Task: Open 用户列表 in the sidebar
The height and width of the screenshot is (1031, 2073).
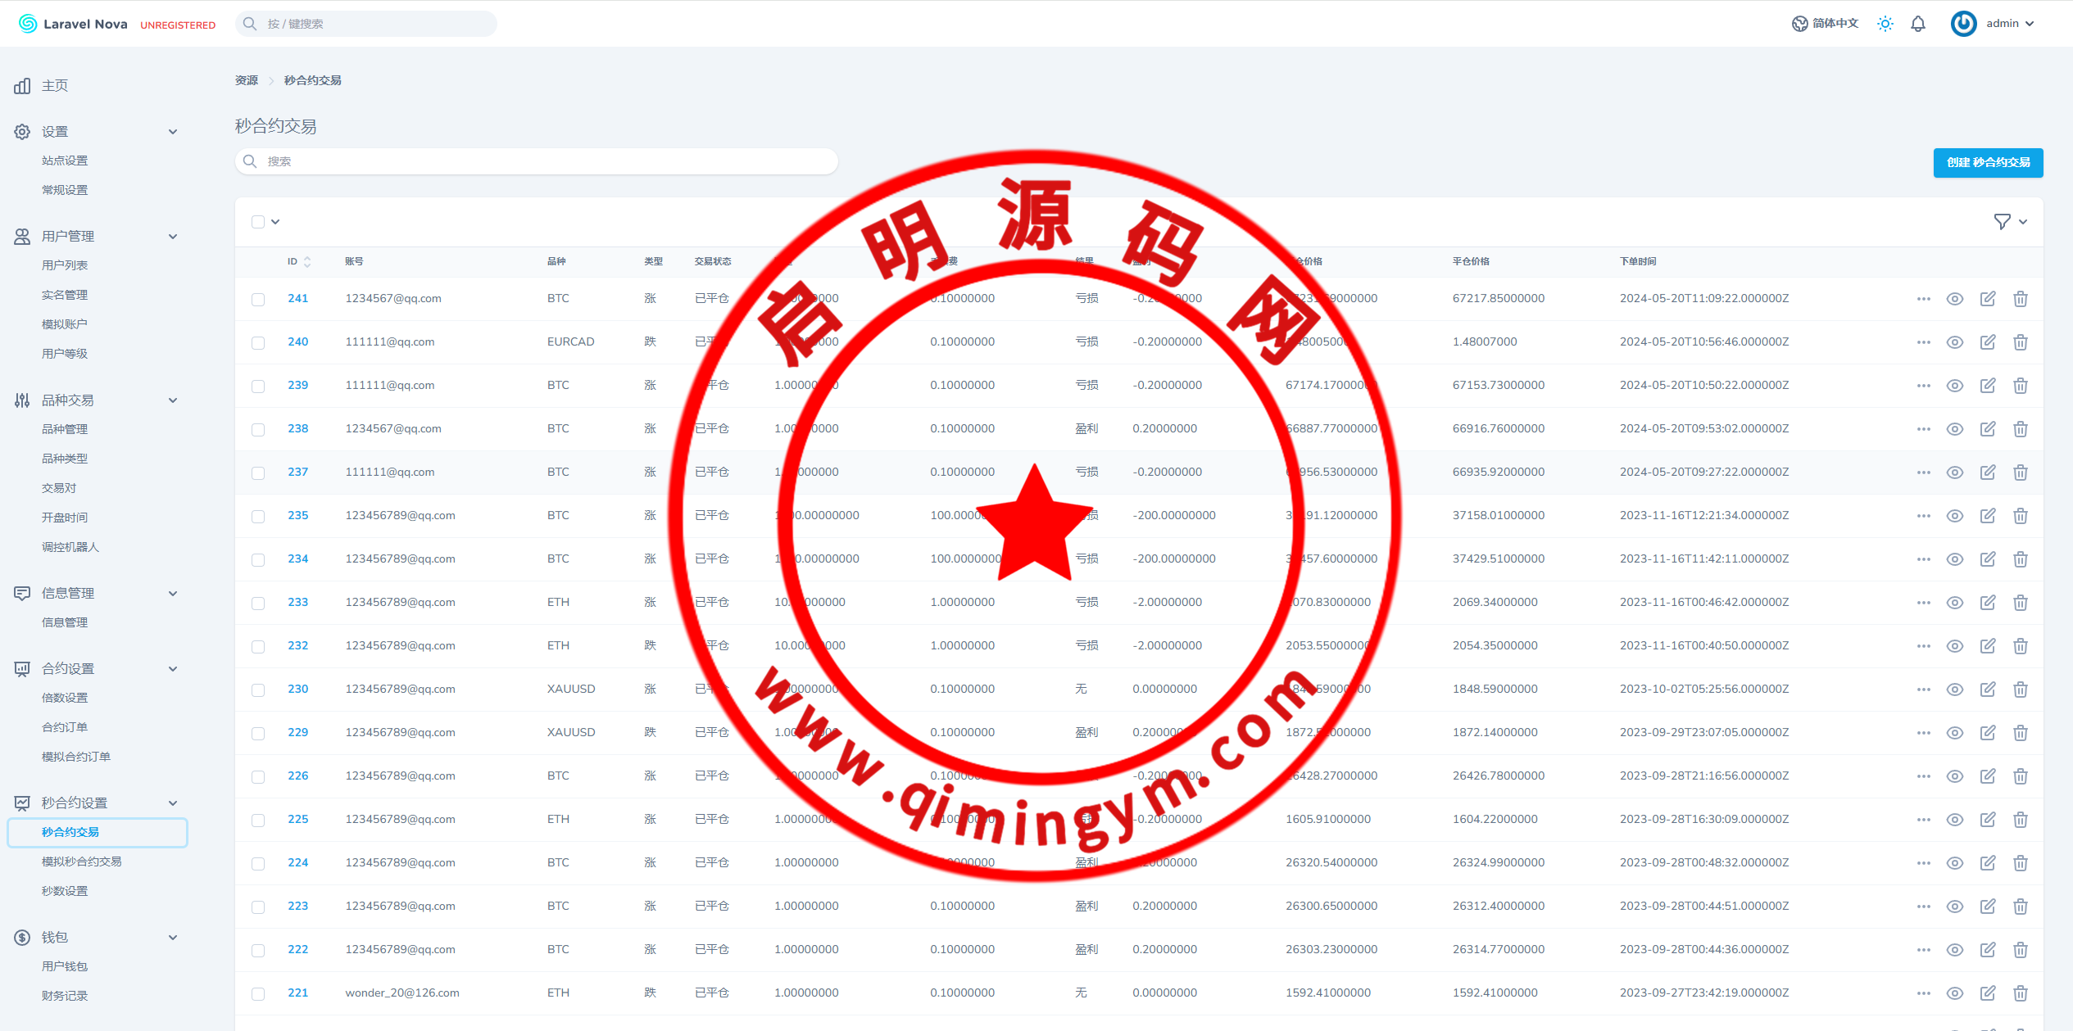Action: 65,265
